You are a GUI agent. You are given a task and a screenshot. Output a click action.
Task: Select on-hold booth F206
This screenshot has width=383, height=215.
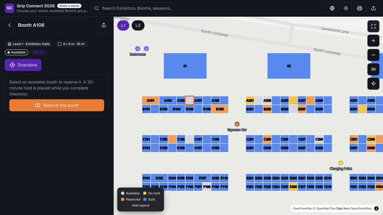pos(293,187)
